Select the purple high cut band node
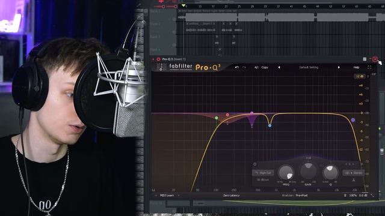Viewport: 385px width, 216px height. (x=353, y=120)
